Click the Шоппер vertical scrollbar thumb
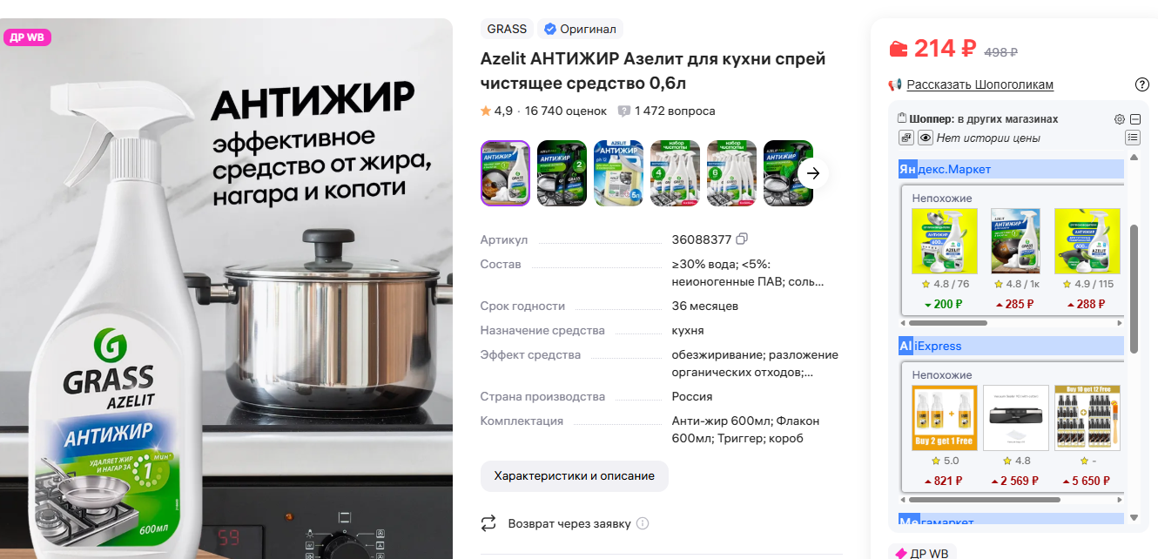Viewport: 1158px width, 559px height. click(1134, 288)
